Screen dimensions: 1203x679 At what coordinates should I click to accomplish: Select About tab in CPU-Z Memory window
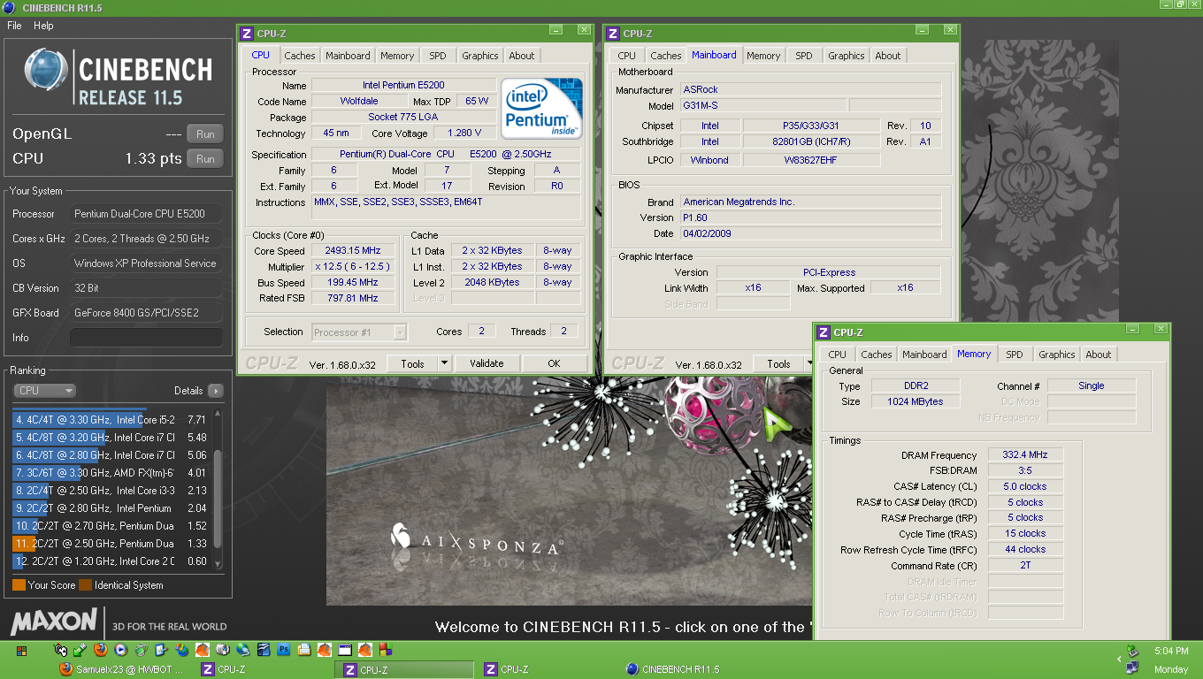coord(1099,355)
